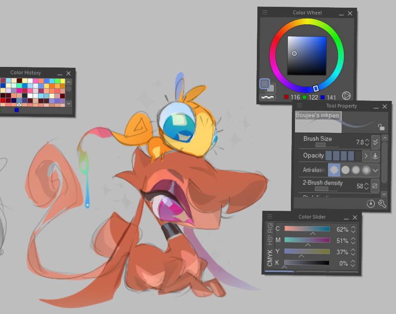Reset tool settings to initial
Viewport: 396px width, 314px height.
[371, 204]
